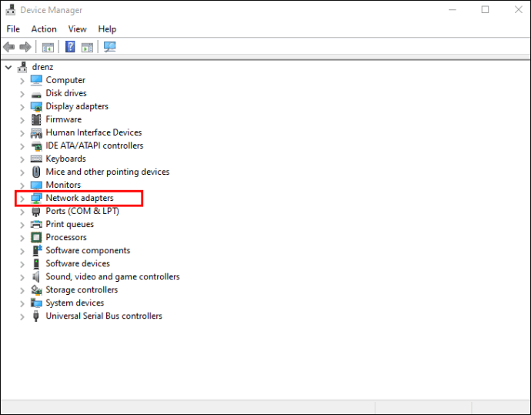Click the Device Manager title bar icon
This screenshot has width=531, height=415.
[x=11, y=10]
